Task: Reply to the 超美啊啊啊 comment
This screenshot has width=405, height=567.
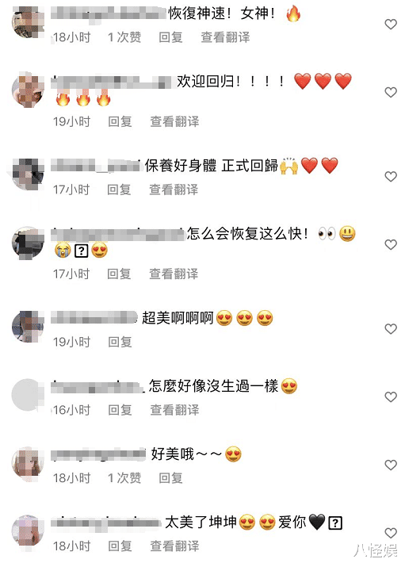Action: pyautogui.click(x=120, y=342)
